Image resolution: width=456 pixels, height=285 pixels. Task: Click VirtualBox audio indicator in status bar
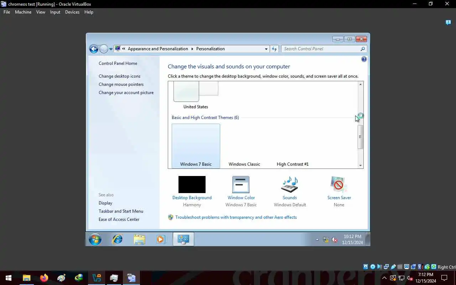pos(379,267)
